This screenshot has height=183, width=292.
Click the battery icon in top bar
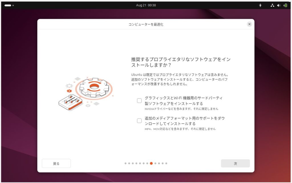285,5
